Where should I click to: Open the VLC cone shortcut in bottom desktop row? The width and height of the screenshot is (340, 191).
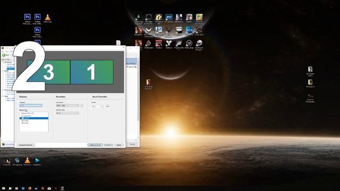point(27,160)
